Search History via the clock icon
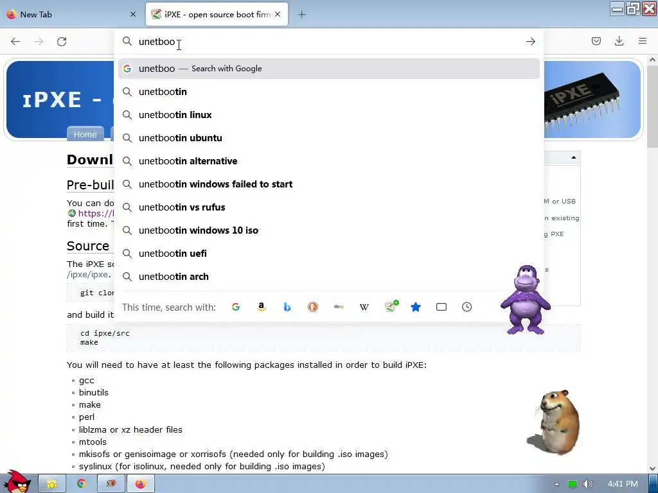 [467, 307]
